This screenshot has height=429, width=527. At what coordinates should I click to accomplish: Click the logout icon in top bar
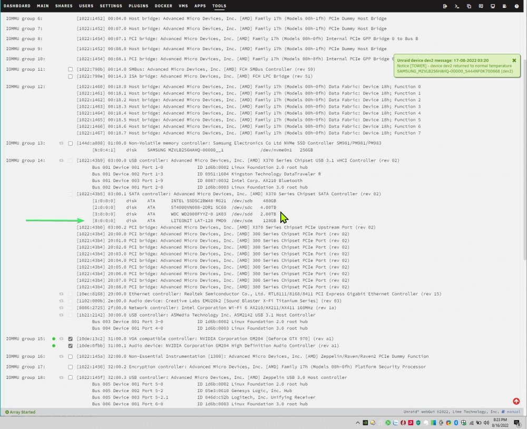click(445, 6)
